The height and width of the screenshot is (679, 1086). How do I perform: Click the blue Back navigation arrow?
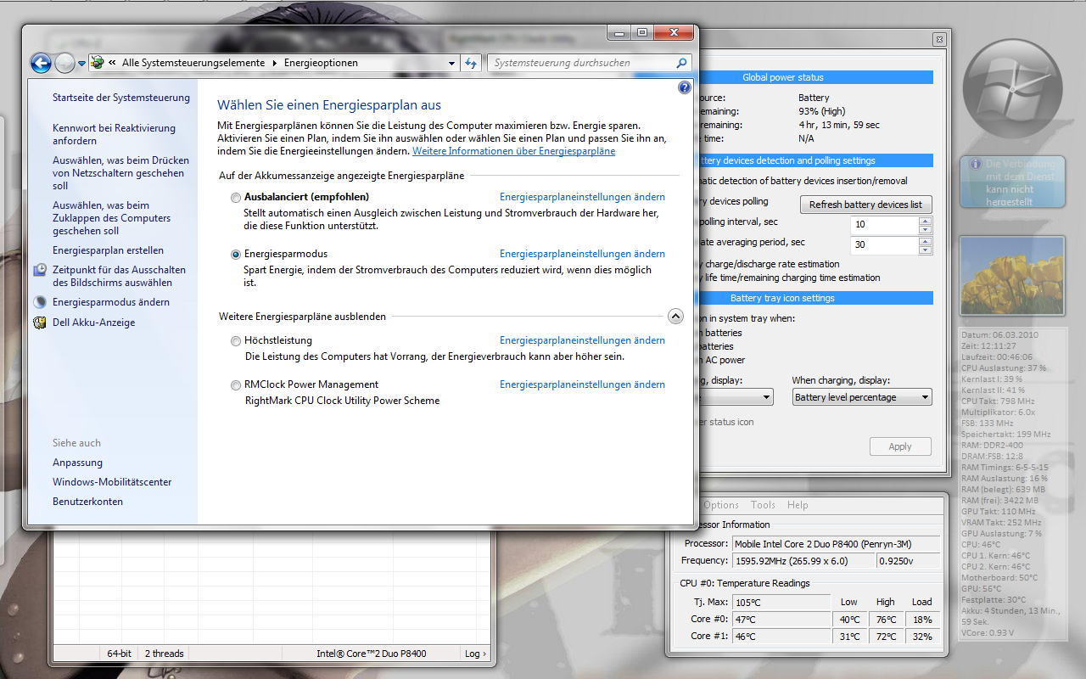point(41,63)
